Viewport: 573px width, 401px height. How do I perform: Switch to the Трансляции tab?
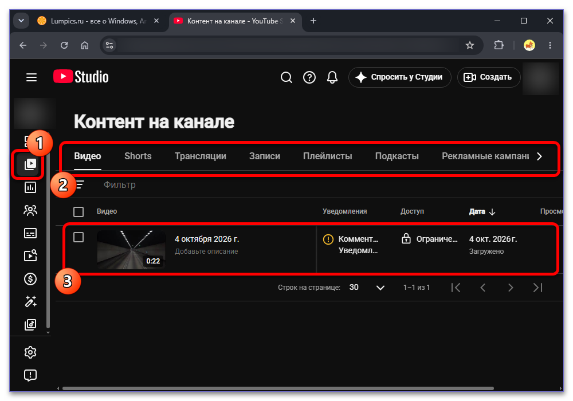point(200,156)
